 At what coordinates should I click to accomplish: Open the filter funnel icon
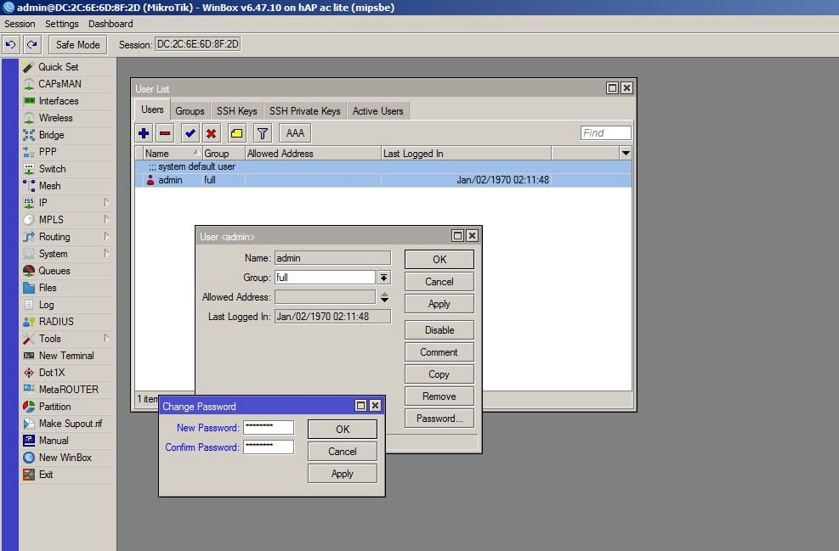(262, 133)
